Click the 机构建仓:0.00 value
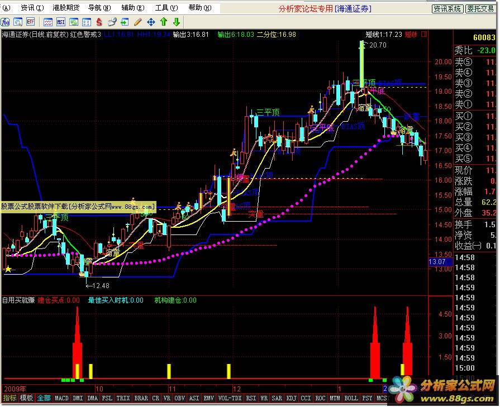This screenshot has width=500, height=407. pyautogui.click(x=175, y=300)
